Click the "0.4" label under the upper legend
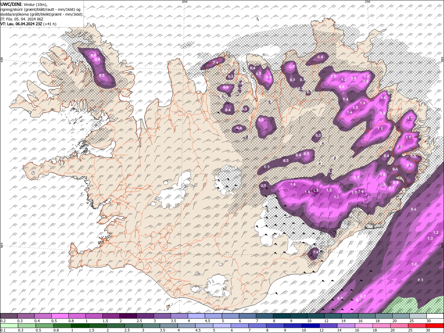The height and width of the screenshot is (333, 444). tap(37, 321)
